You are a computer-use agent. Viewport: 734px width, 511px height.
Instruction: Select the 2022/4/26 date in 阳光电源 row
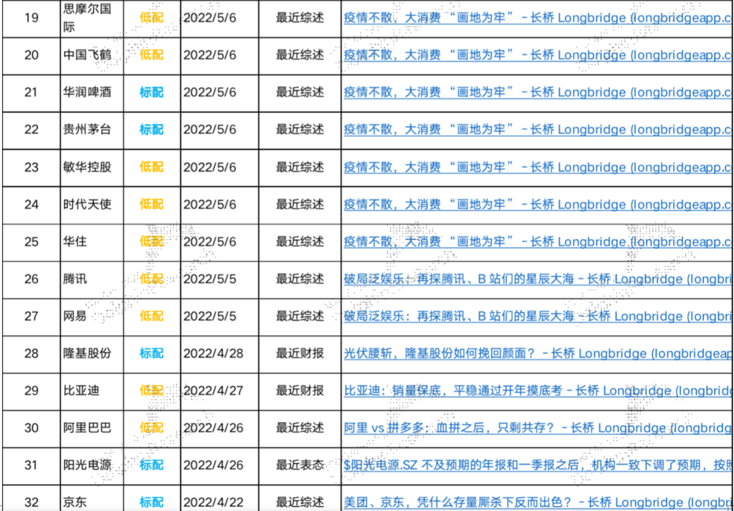tap(213, 465)
